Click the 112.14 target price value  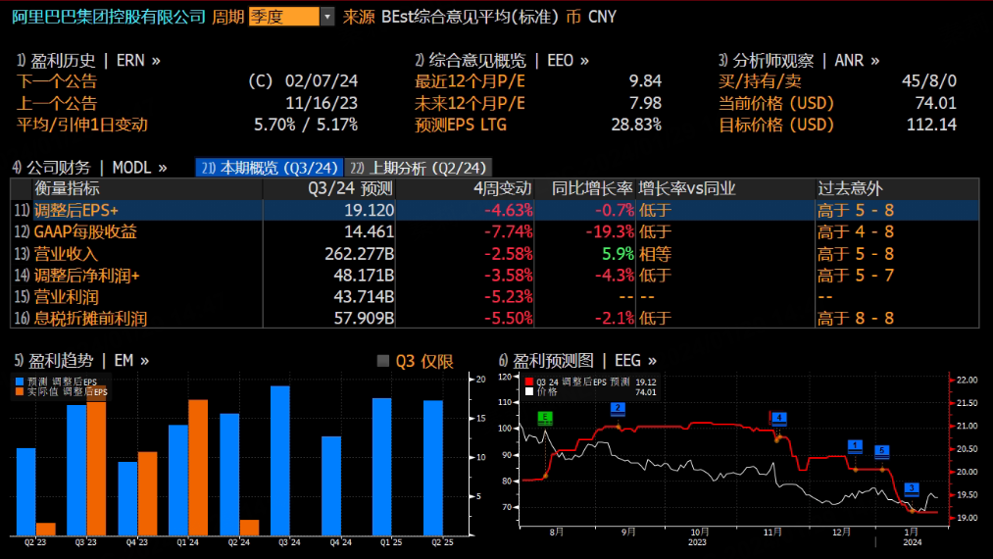tap(931, 125)
